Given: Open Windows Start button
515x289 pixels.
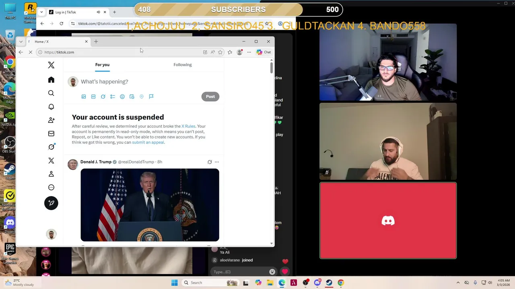Looking at the screenshot, I should [174, 283].
